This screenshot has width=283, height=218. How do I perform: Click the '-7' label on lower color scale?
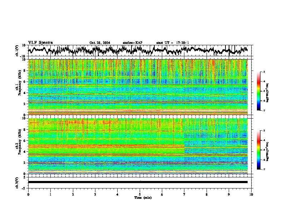(x=263, y=169)
